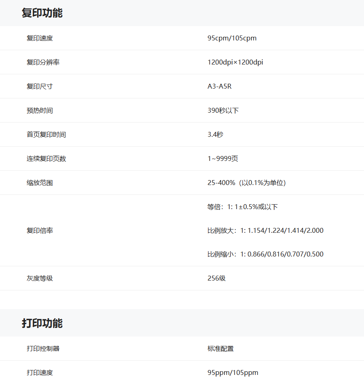364x379 pixels.
Task: Select the A3-A5R paper size value
Action: 220,87
